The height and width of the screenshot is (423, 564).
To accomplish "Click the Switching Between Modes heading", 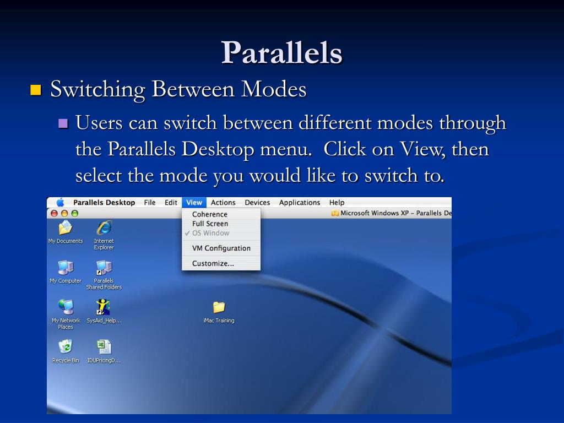I will pos(178,89).
